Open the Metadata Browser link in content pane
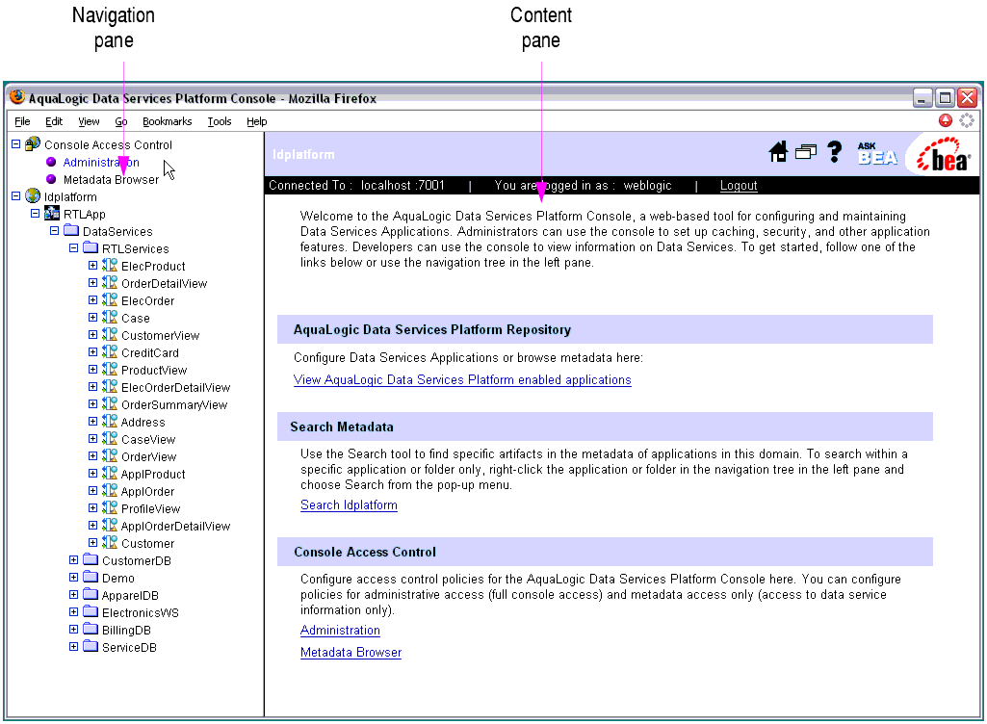Viewport: 987px width, 724px height. click(x=351, y=652)
